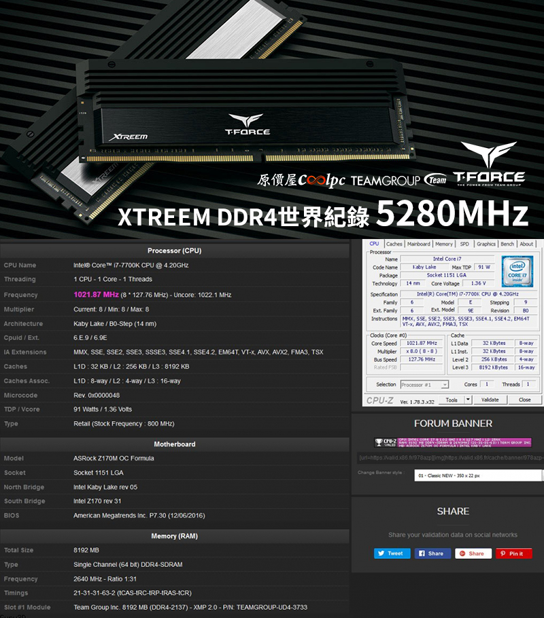Click the Threads count field in CPU-Z

(x=528, y=384)
